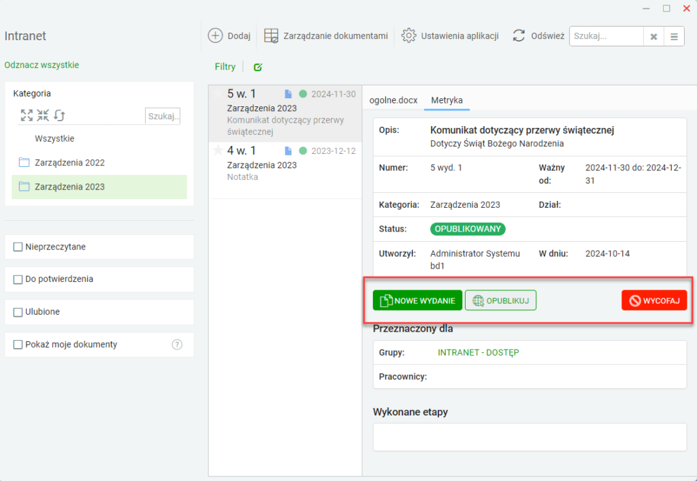Screen dimensions: 697x481
Task: Click file icon on document 4 w. 1
Action: tap(288, 151)
